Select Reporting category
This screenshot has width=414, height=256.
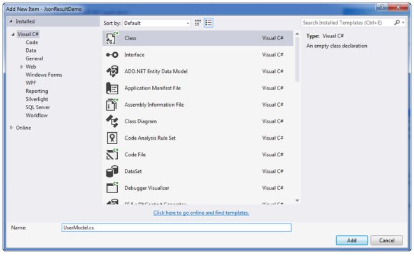click(x=37, y=91)
